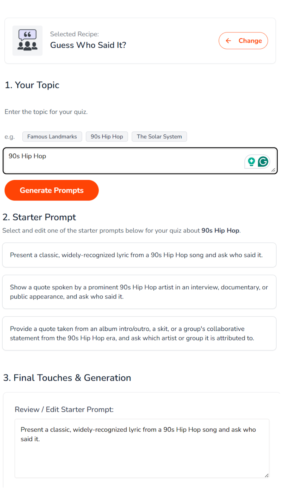Viewport: 281px width, 499px height.
Task: Click the 1. Your Topic heading
Action: pos(32,85)
